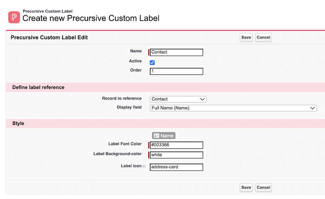
Task: Click the Label Background-color field
Action: pos(176,155)
